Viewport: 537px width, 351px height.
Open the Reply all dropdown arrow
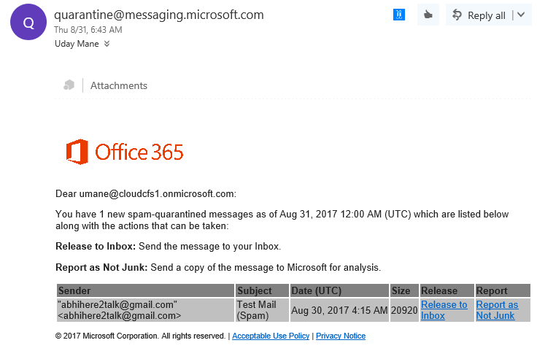click(521, 15)
